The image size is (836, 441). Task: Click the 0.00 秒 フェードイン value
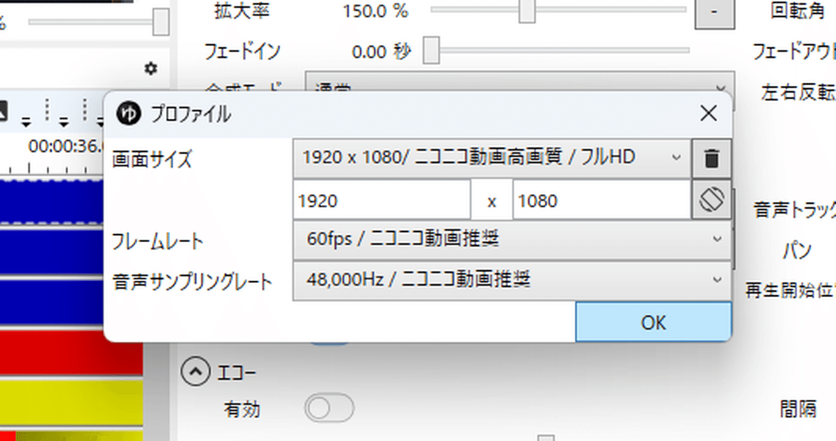[381, 51]
